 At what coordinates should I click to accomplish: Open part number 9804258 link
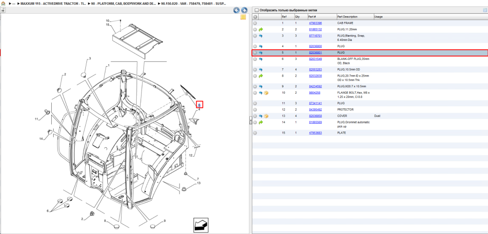click(314, 93)
